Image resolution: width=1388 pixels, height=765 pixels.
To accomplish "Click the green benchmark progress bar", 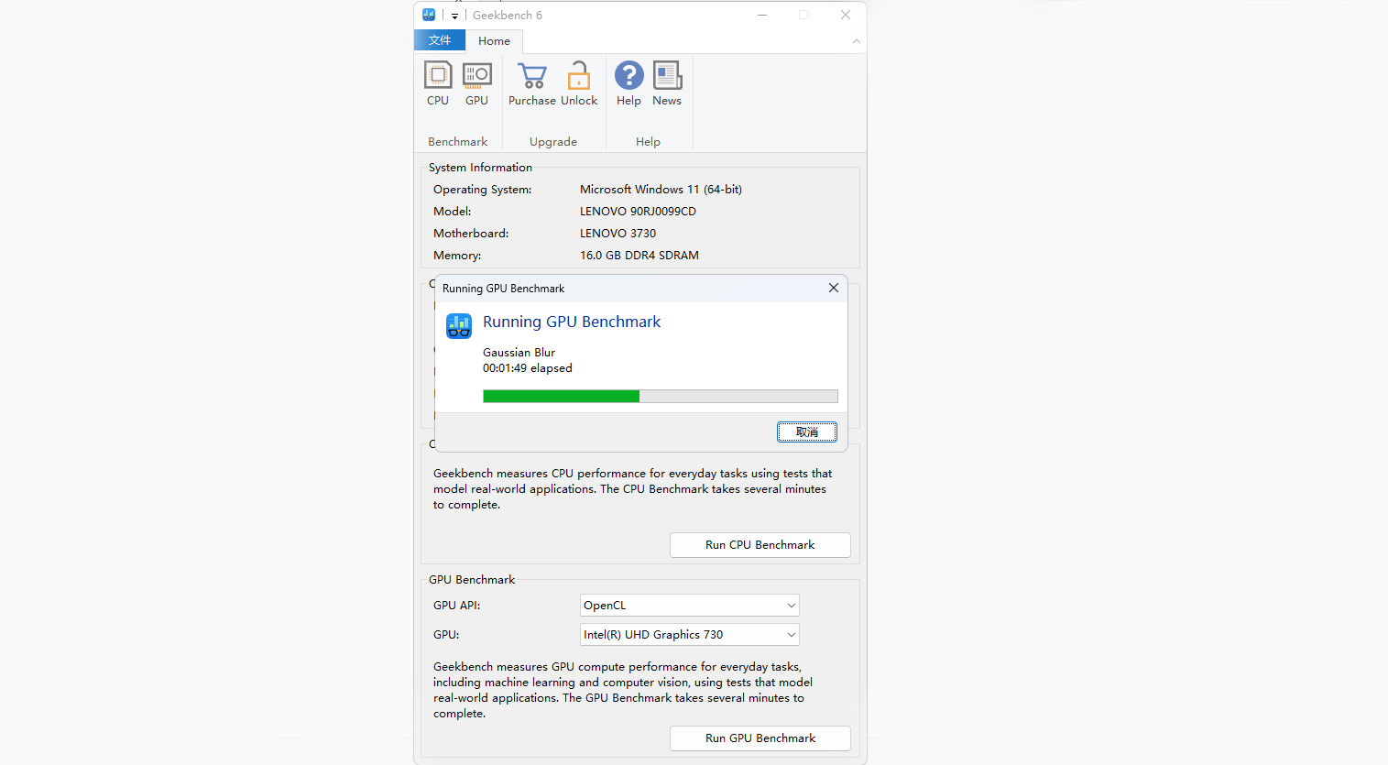I will tap(661, 396).
